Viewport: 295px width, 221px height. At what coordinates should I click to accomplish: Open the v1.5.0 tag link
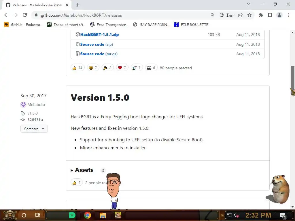[33, 113]
